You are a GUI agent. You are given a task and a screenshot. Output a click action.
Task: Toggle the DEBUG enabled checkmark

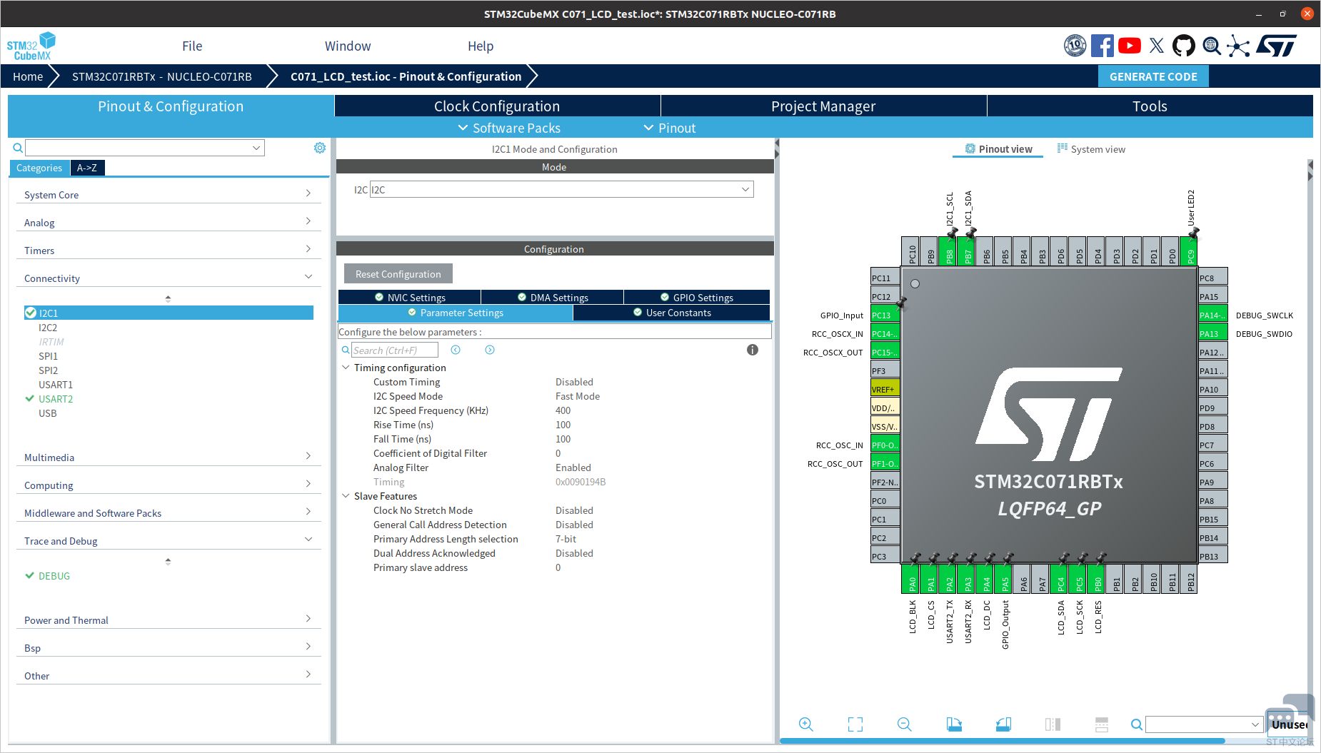30,575
